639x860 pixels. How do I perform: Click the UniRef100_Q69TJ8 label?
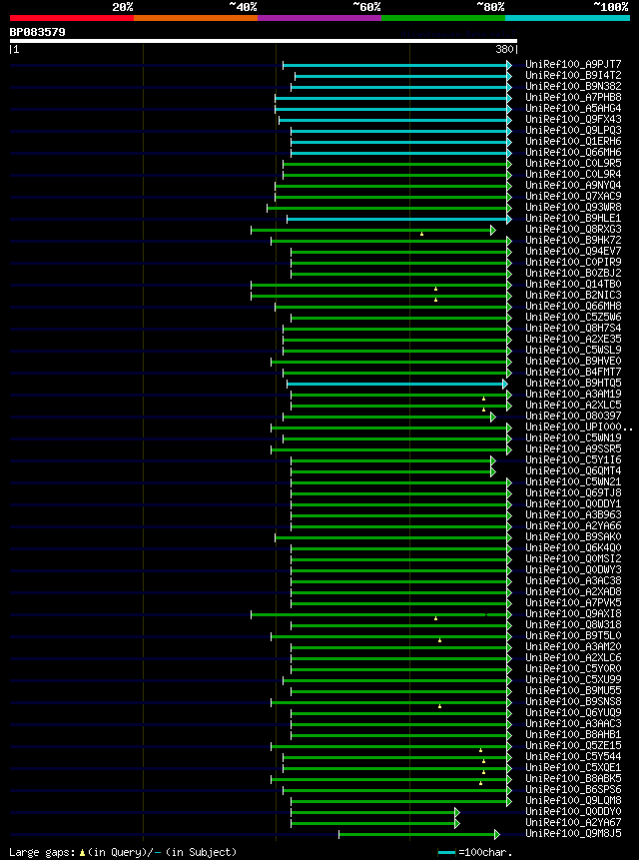(573, 492)
